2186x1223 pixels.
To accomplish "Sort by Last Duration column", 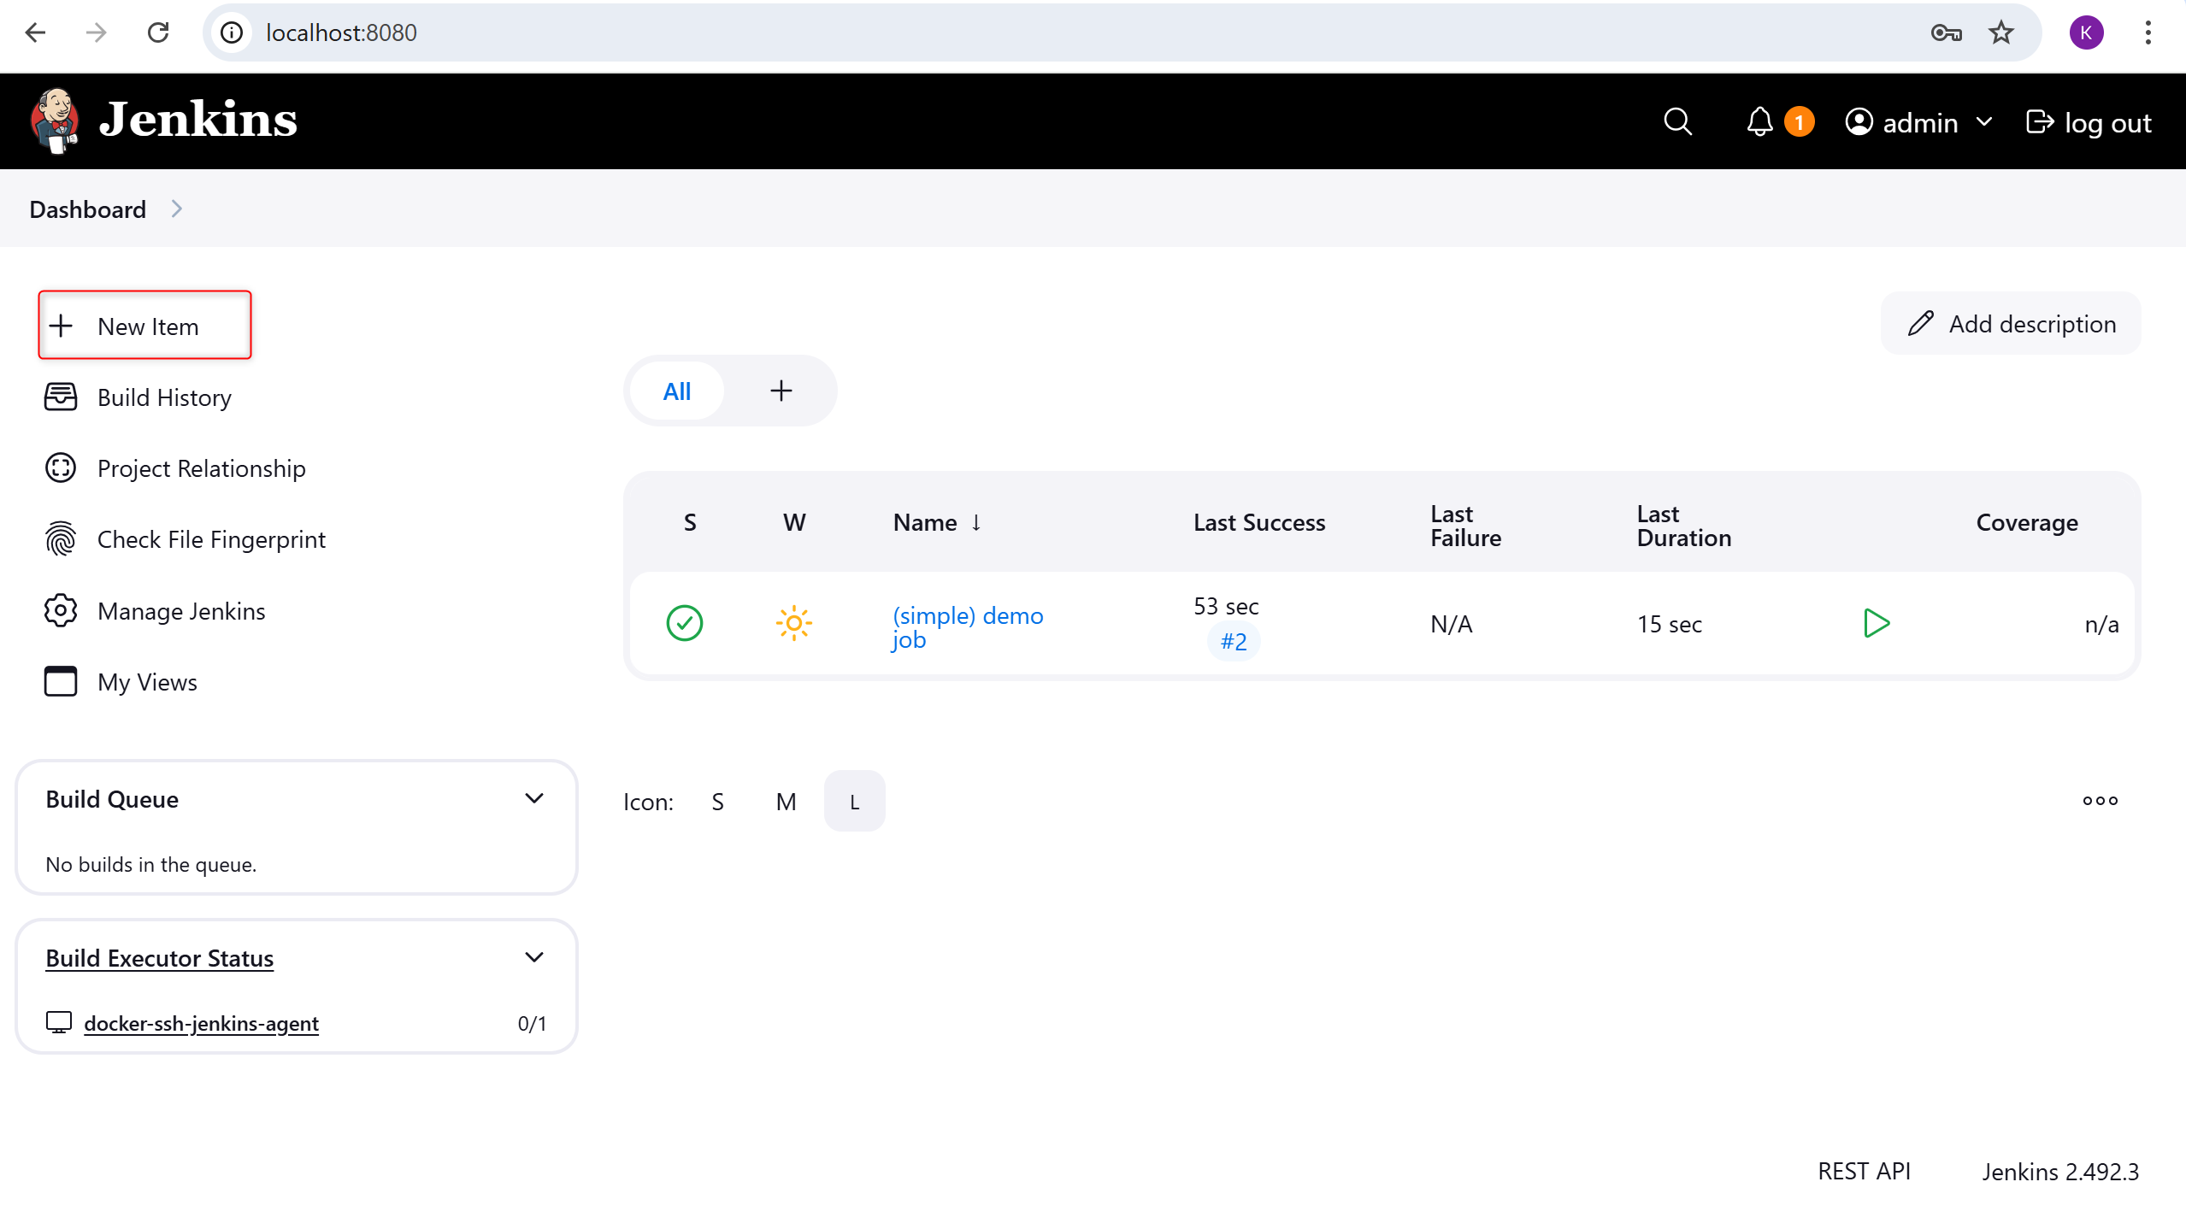I will click(1683, 526).
